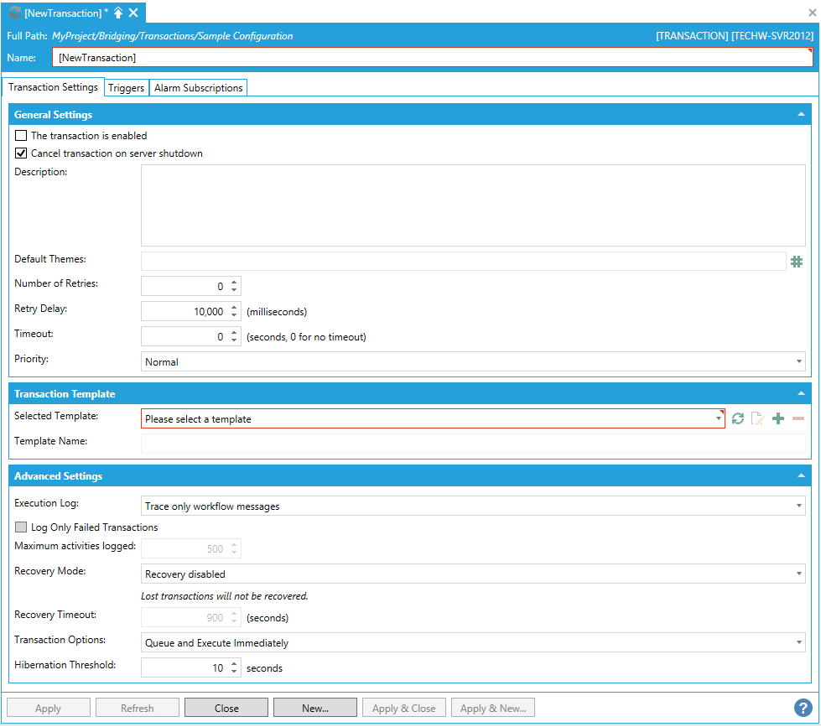This screenshot has width=821, height=727.
Task: Open the Selected Template dropdown
Action: click(x=433, y=418)
